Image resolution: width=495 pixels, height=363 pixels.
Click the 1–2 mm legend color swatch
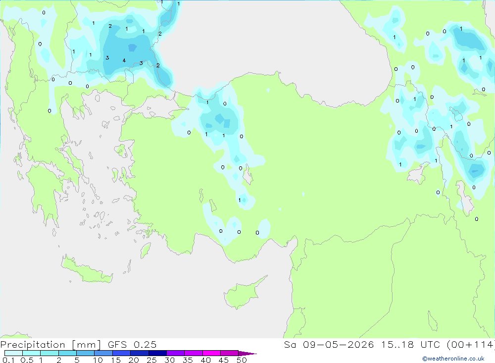(49, 353)
